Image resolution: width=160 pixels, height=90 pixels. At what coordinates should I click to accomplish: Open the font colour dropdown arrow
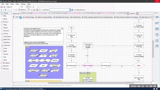(x=38, y=7)
